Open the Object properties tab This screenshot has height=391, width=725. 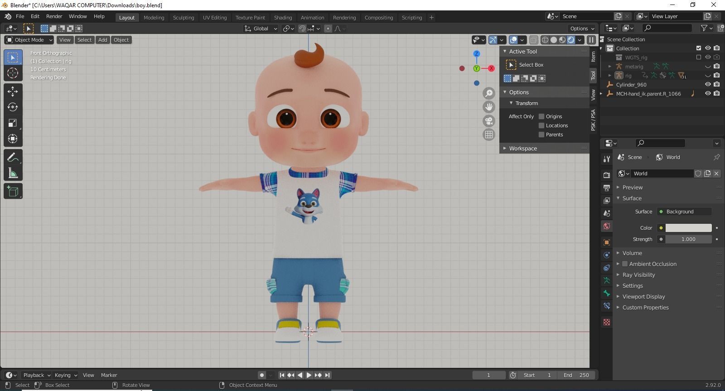[x=607, y=242]
